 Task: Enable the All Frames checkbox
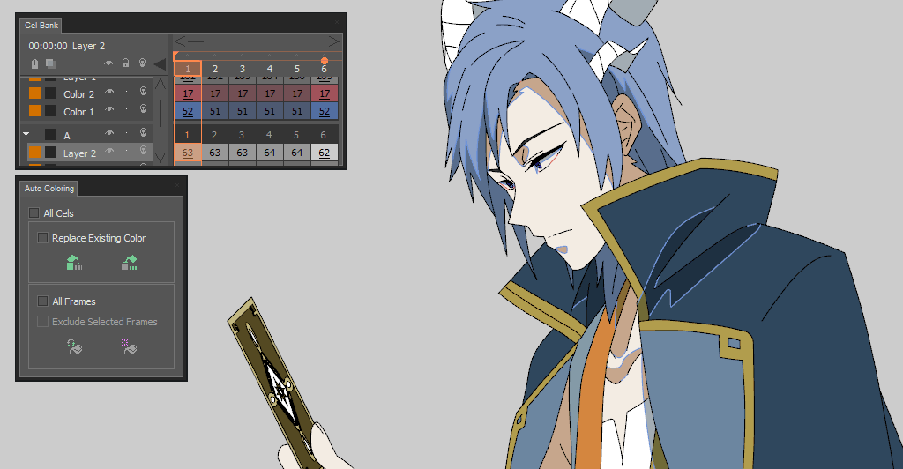[42, 301]
